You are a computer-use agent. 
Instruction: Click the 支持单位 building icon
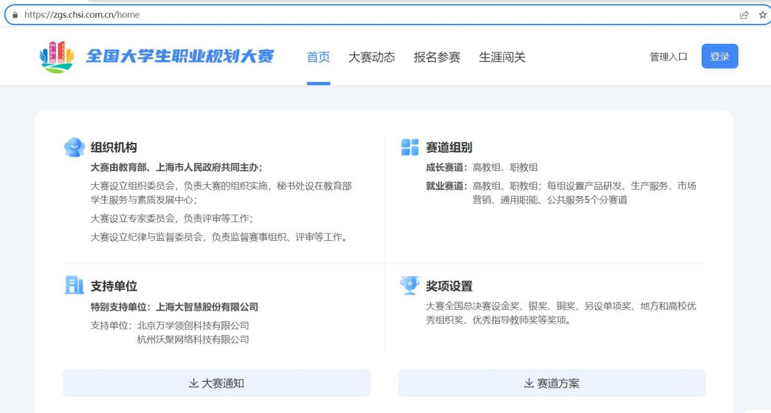(x=74, y=286)
